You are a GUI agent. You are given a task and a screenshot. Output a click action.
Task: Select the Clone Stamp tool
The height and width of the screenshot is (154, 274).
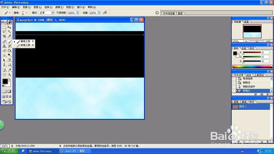pyautogui.click(x=4, y=46)
